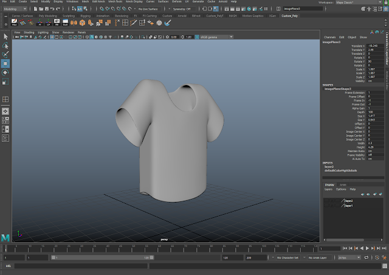The image size is (389, 275).
Task: Click the Maya logo icon bottom-left
Action: click(x=5, y=237)
